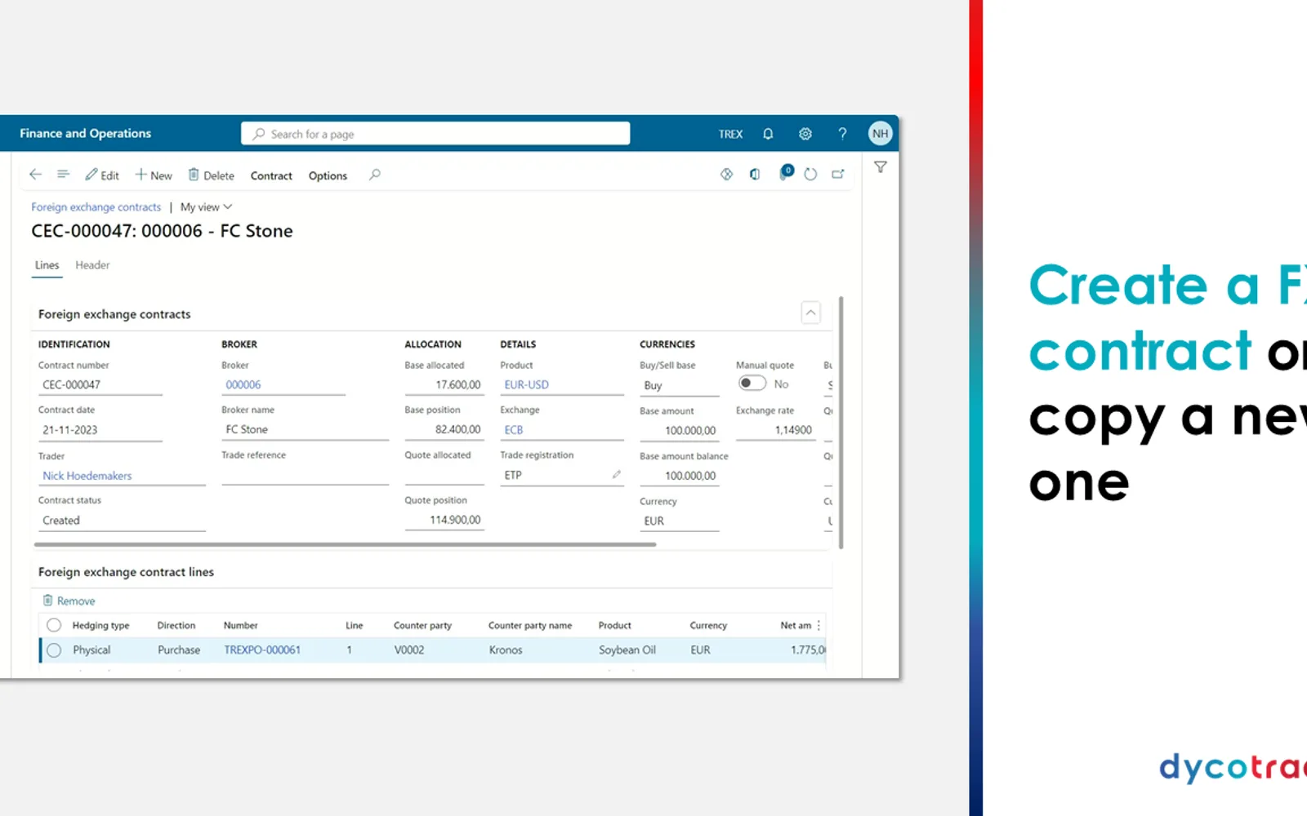Refresh the page with circular arrow
Image resolution: width=1307 pixels, height=816 pixels.
click(810, 174)
